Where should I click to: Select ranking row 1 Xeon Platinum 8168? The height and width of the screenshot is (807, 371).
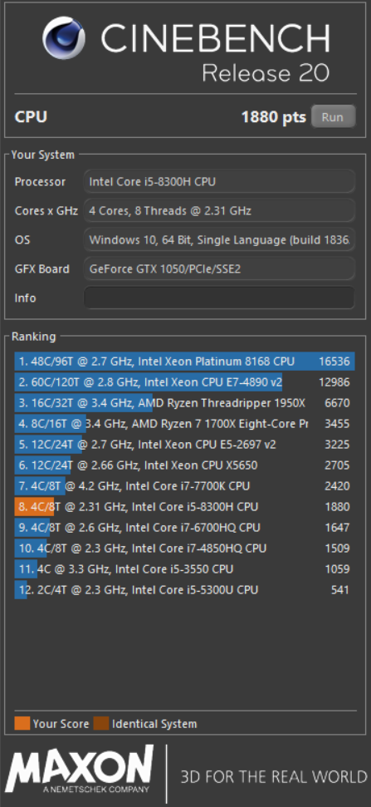pos(184,362)
